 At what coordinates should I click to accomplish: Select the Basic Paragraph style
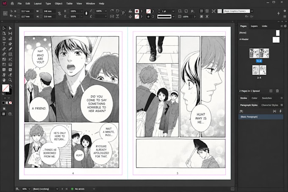click(x=260, y=117)
